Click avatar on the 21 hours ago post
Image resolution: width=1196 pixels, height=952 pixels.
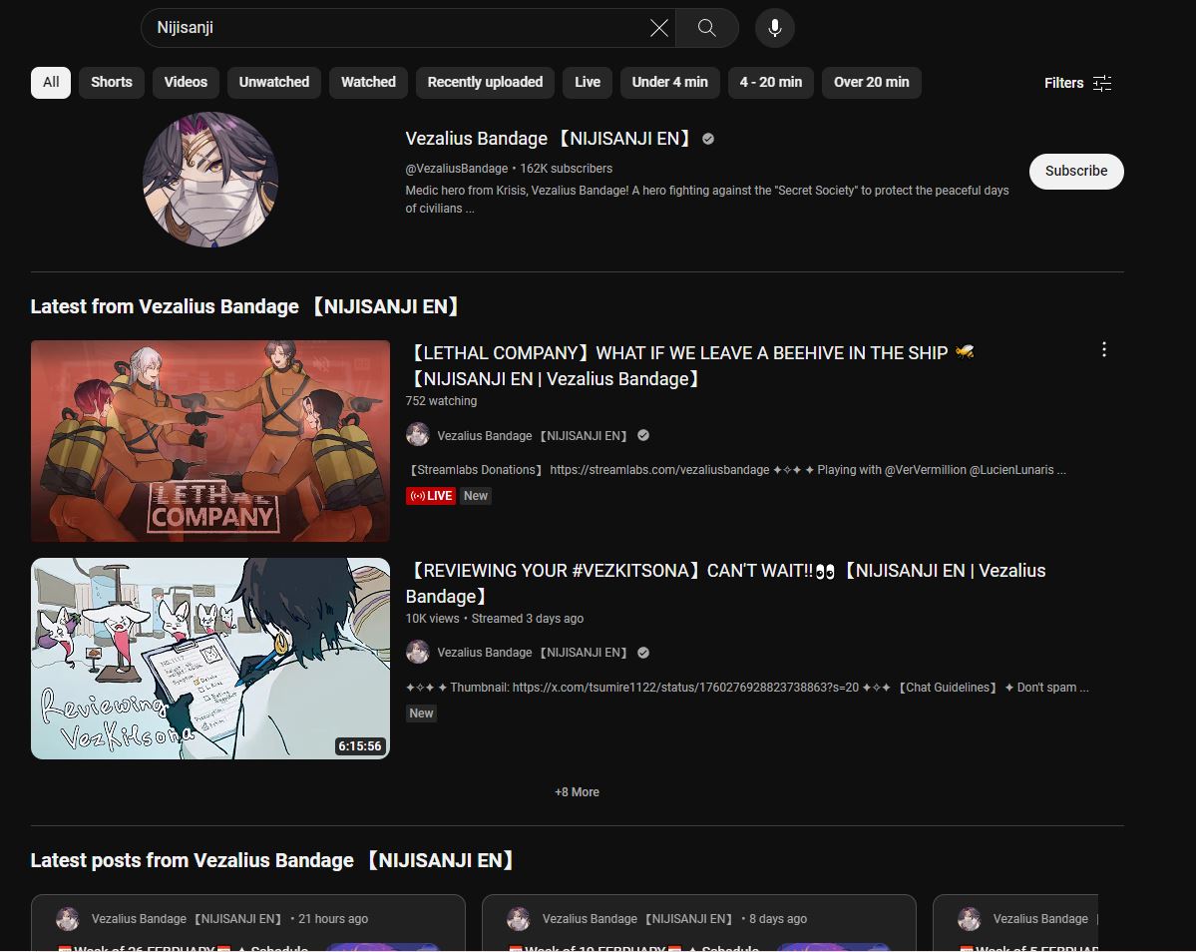pyautogui.click(x=67, y=918)
